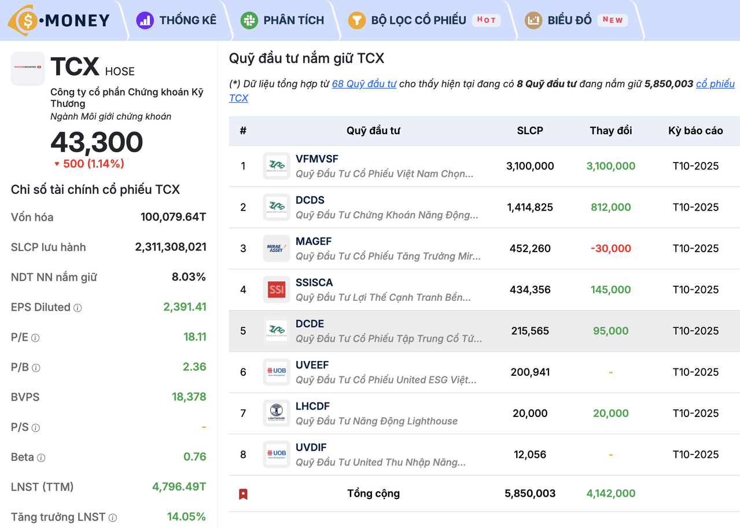The image size is (740, 528).
Task: Open the Phân Tích tab
Action: 282,20
